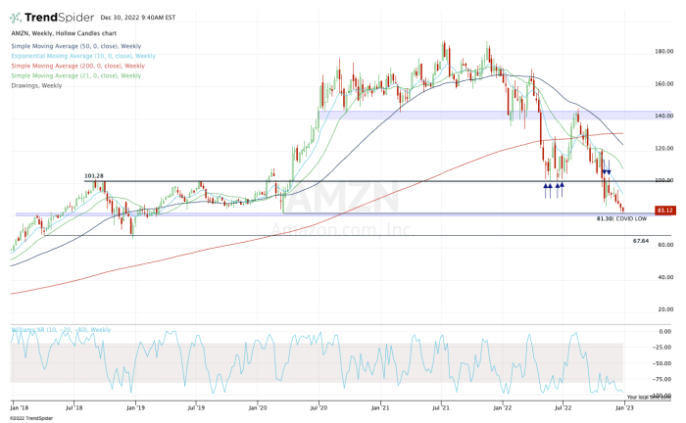Click the Williams %R indicator label
This screenshot has height=423, width=686.
pos(61,330)
